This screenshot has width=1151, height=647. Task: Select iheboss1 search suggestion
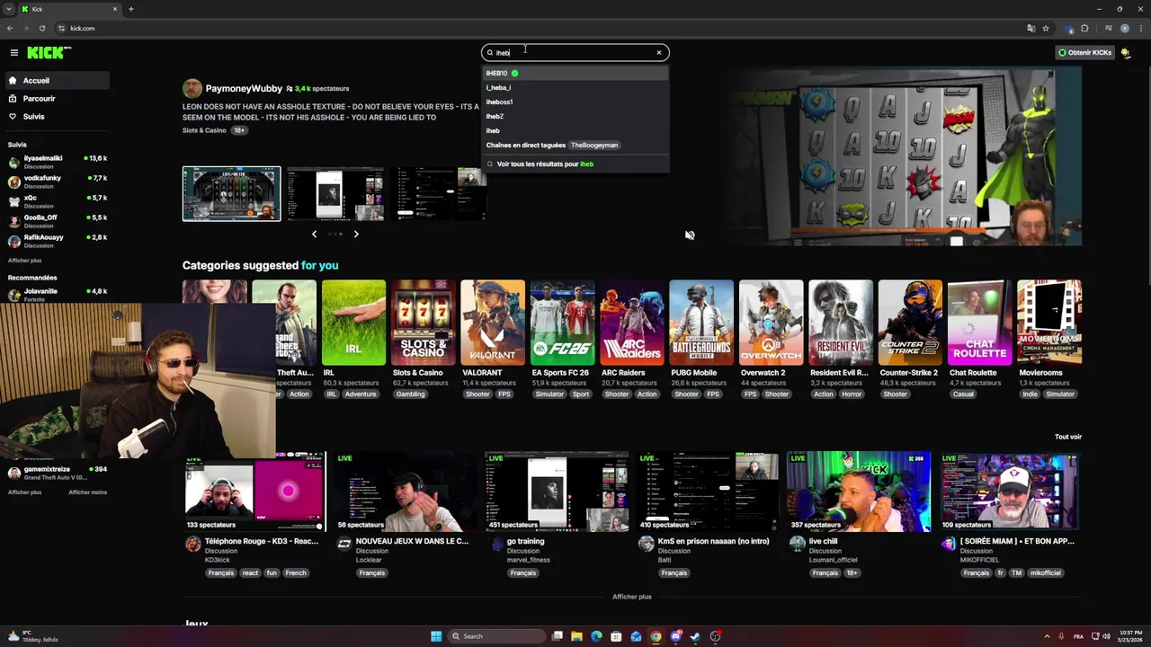[575, 102]
